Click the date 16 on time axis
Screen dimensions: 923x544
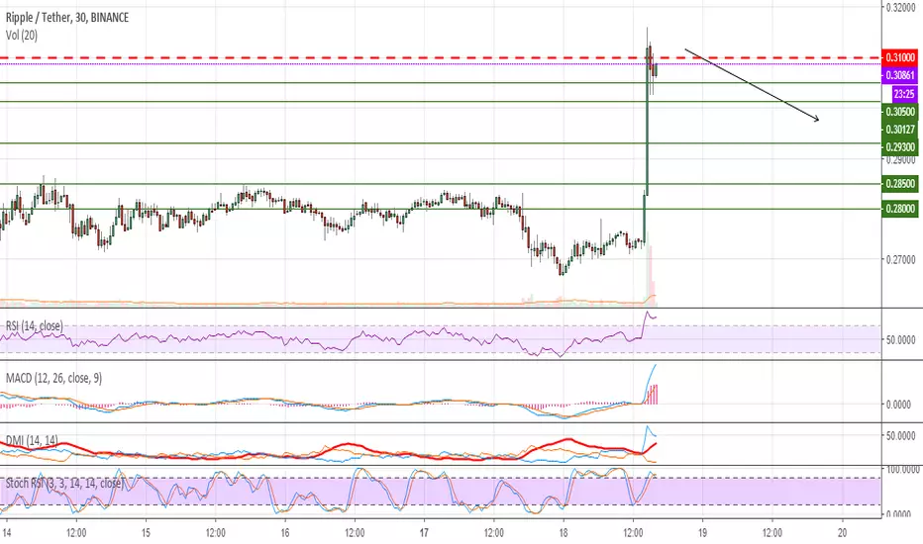pos(285,533)
